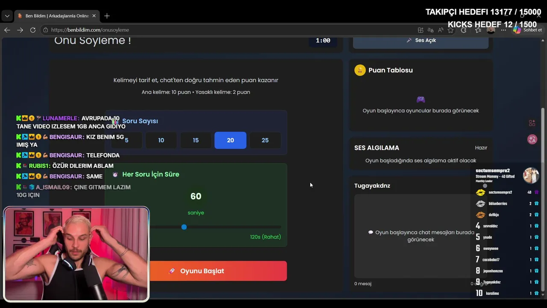Close the Ben Bildim tab
This screenshot has height=308, width=547.
pyautogui.click(x=94, y=16)
